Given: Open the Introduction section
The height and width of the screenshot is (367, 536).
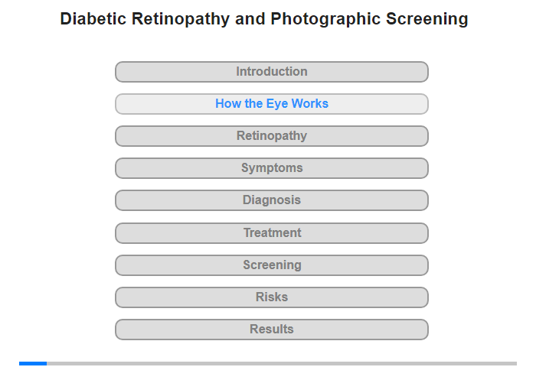Looking at the screenshot, I should [x=271, y=72].
